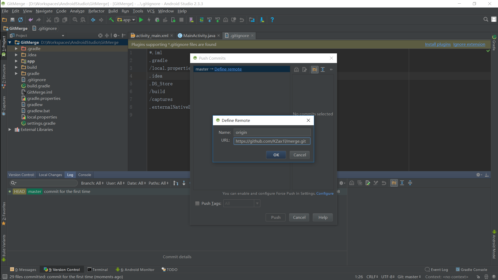Click the Synchronize toolbar icon

(20, 20)
